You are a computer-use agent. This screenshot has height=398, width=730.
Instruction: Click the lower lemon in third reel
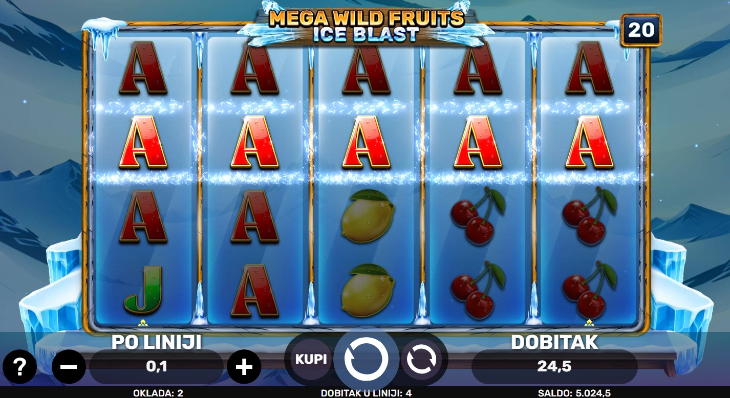(368, 290)
